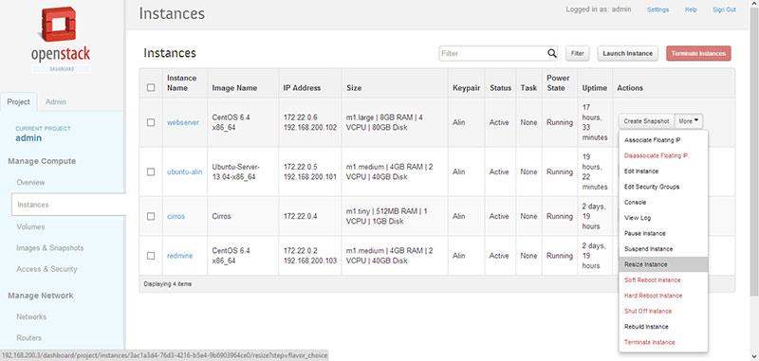The height and width of the screenshot is (361, 759).
Task: Check the webserver instance checkbox
Action: click(151, 122)
